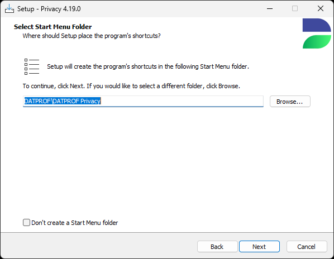This screenshot has width=334, height=259.
Task: Close the Privacy 4.19.0 setup window
Action: coord(321,9)
